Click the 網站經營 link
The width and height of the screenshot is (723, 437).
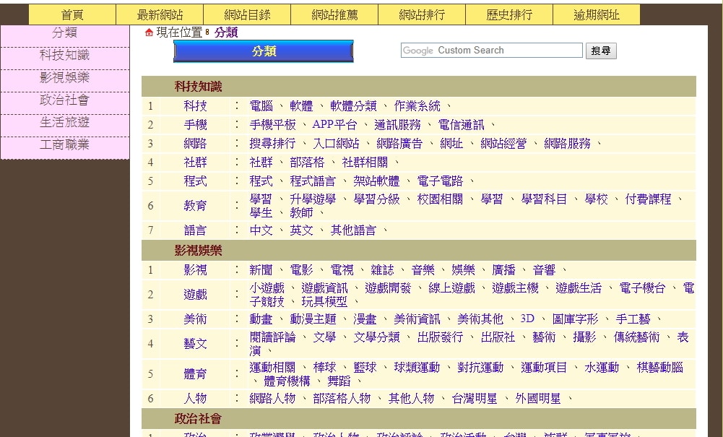tap(503, 144)
